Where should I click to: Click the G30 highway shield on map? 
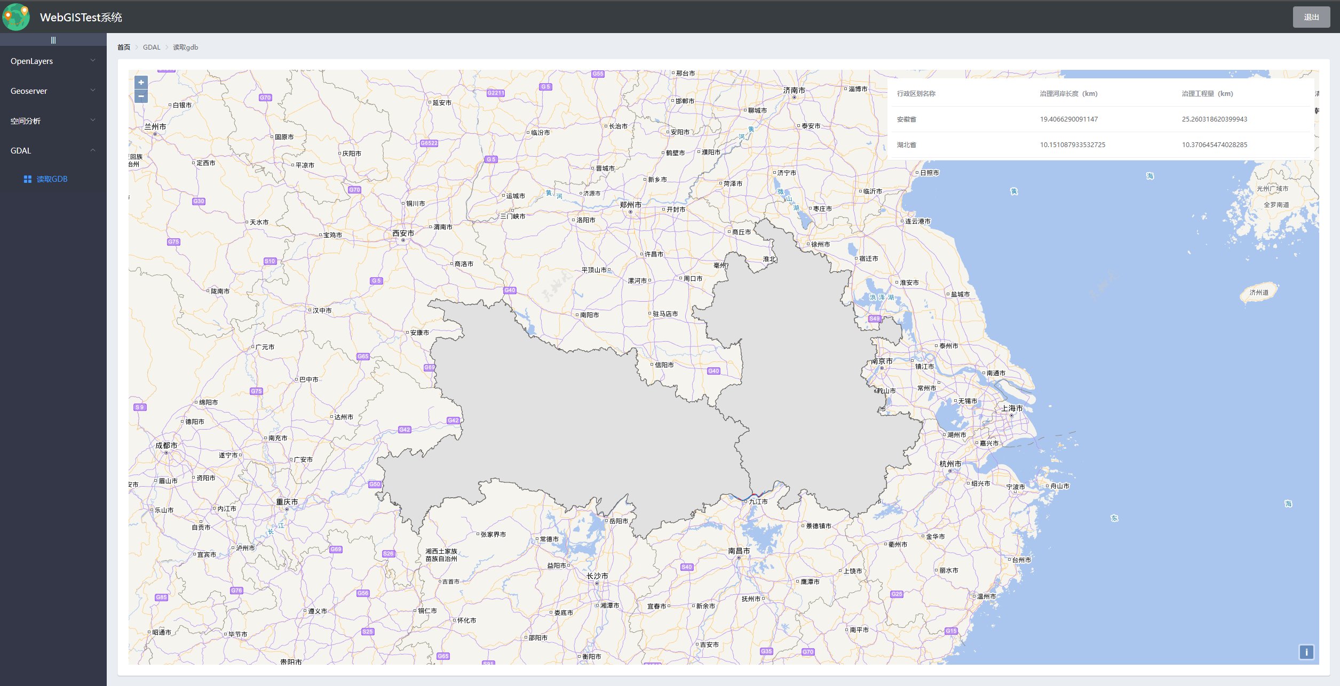click(199, 201)
